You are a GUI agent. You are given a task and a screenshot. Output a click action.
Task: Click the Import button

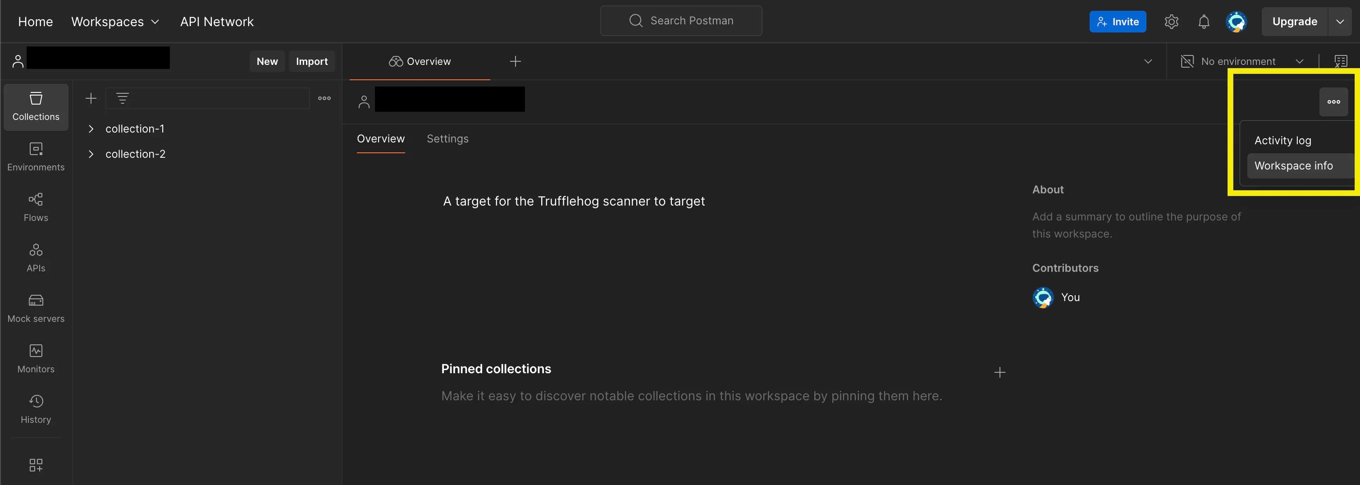311,61
